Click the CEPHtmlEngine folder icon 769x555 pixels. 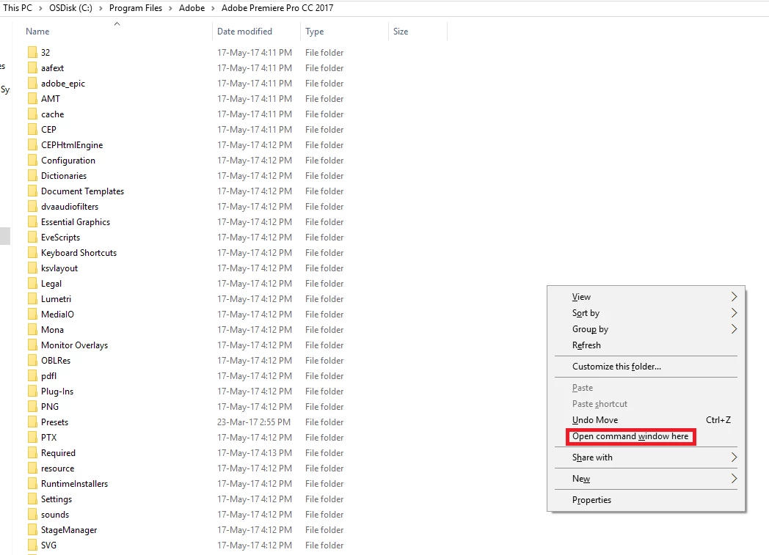point(32,145)
